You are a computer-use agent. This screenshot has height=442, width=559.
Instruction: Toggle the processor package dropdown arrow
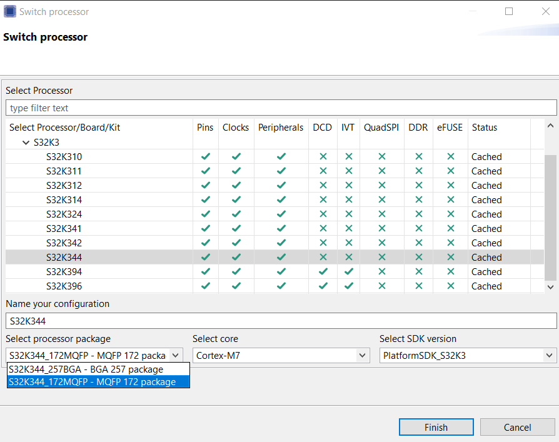pyautogui.click(x=176, y=356)
